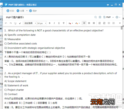The width and height of the screenshot is (124, 109).
Task: Click the 'D) Inconsistent with strategic' line
Action: click(x=35, y=48)
